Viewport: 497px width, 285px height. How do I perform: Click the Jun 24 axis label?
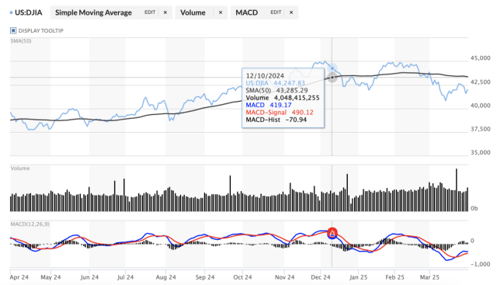pos(89,277)
